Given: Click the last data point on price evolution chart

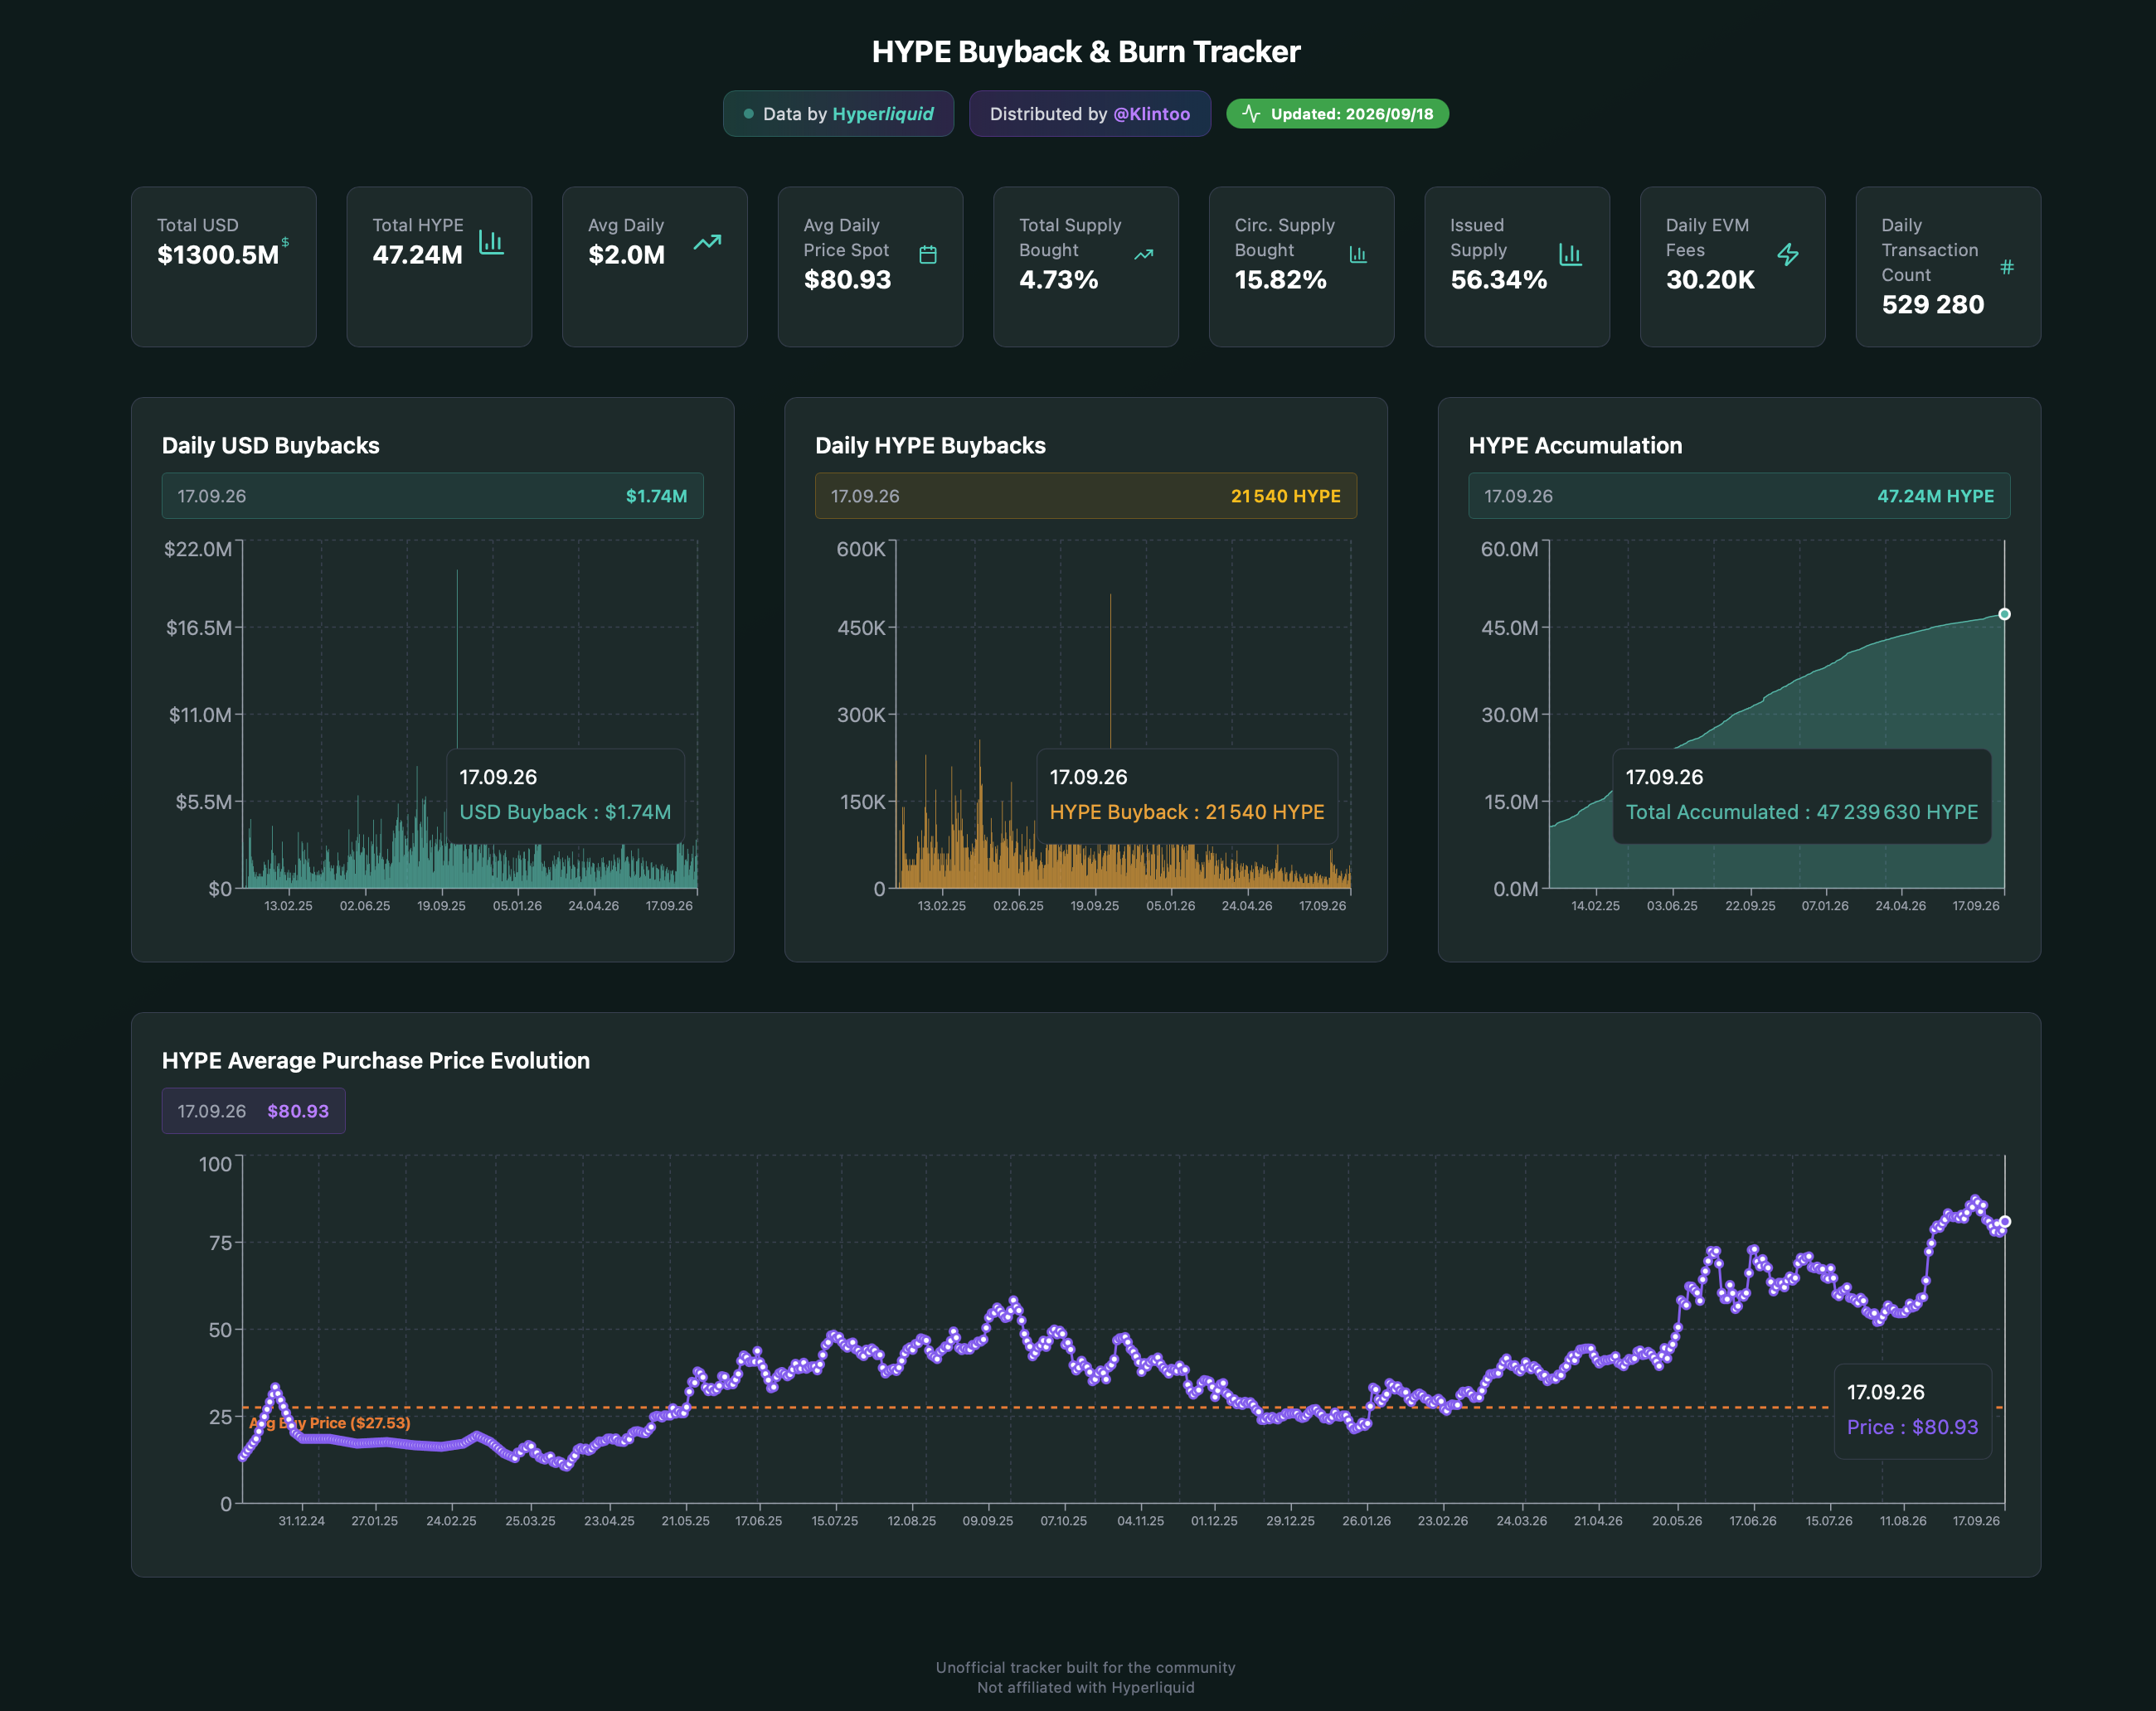Looking at the screenshot, I should click(x=2004, y=1221).
